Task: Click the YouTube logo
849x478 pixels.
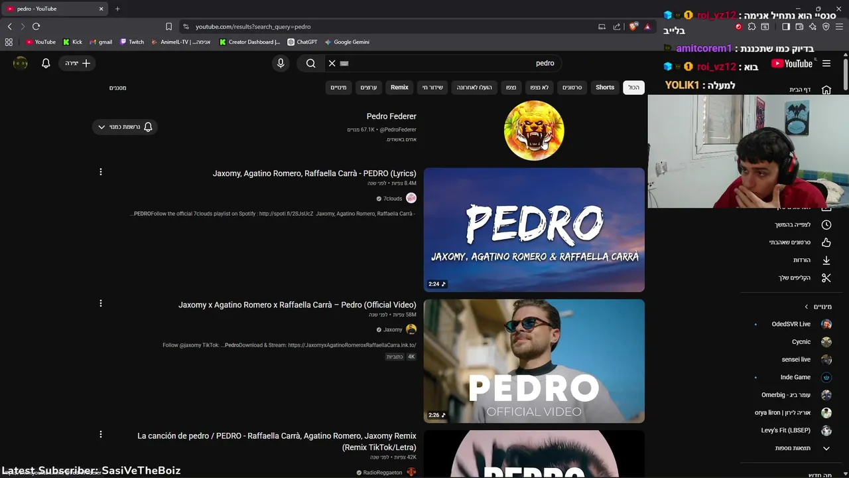Action: [x=792, y=64]
